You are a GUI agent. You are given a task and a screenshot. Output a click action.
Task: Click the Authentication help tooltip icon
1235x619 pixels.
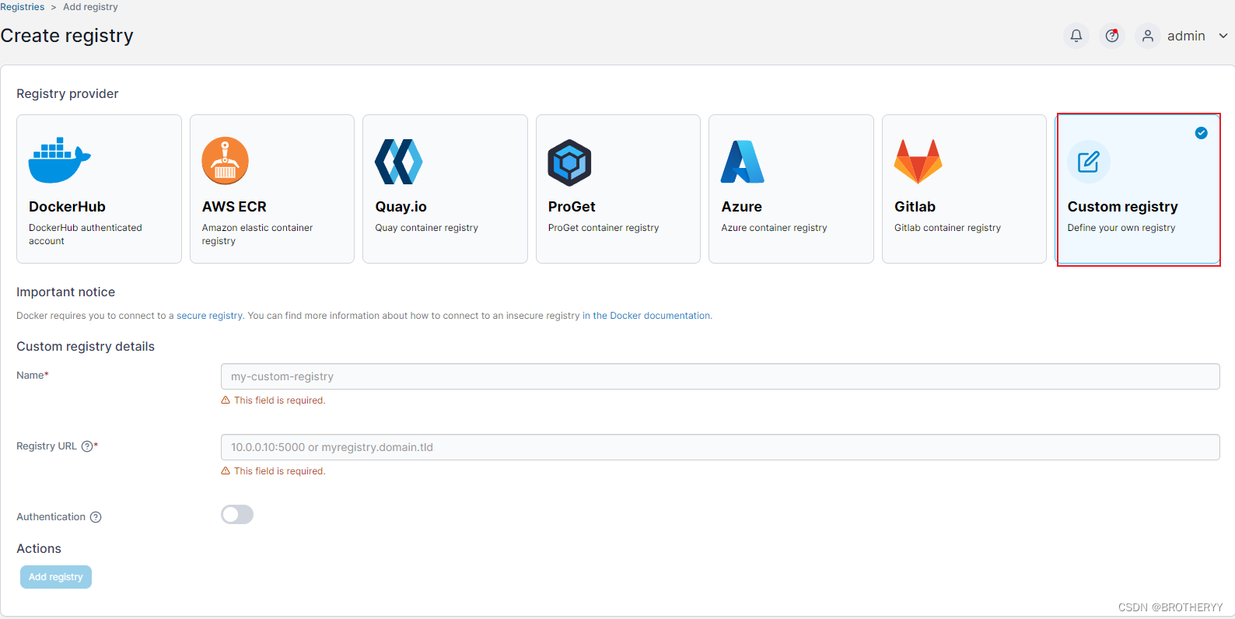(96, 517)
